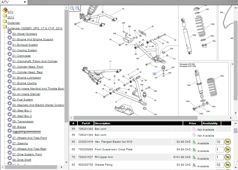This screenshot has width=238, height=170.
Task: Click part number 706201394
Action: (x=86, y=135)
